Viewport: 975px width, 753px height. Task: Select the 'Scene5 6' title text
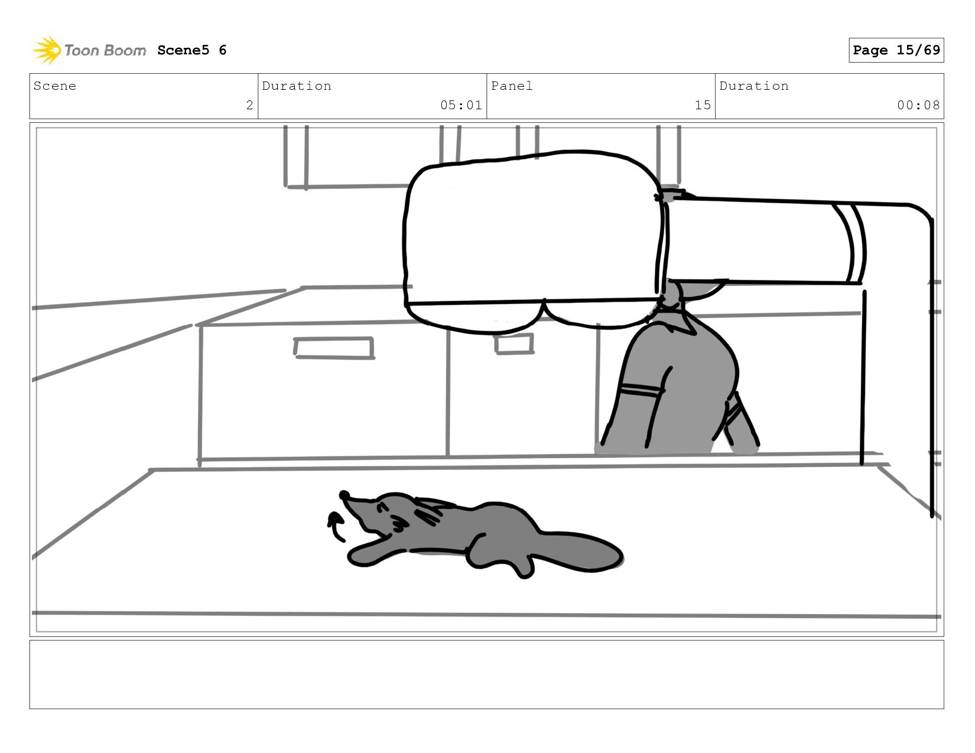[x=192, y=50]
